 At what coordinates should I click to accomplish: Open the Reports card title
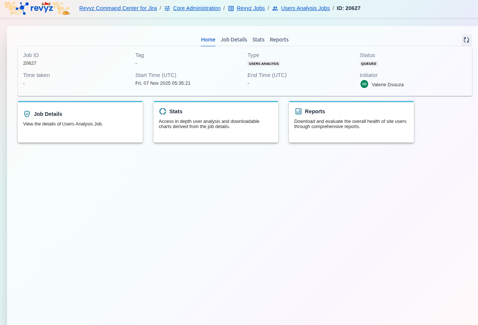315,111
